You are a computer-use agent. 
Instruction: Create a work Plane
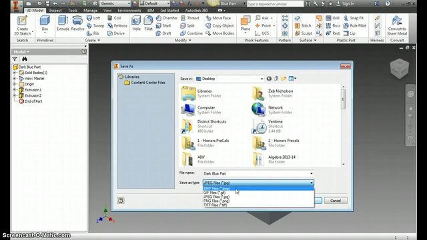coord(246,24)
